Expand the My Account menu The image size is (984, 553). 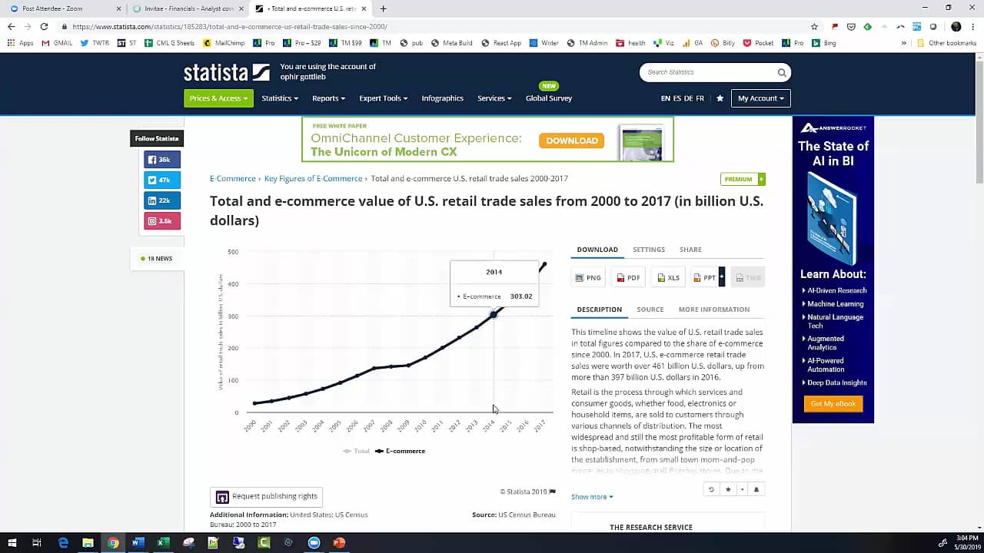(x=760, y=98)
